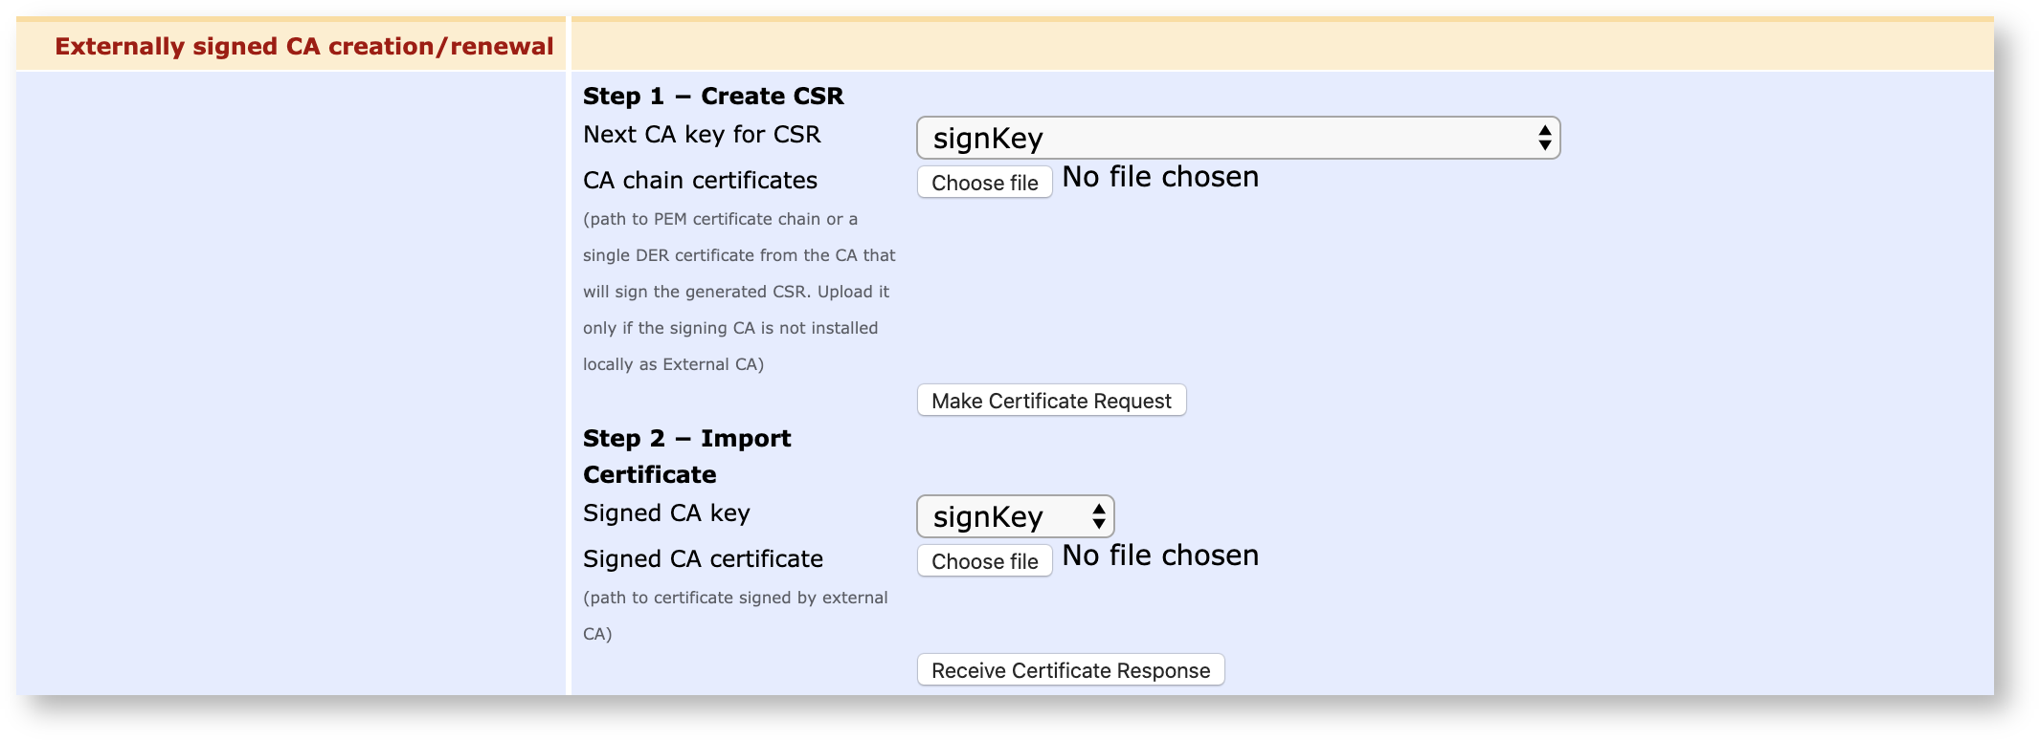Screen dimensions: 2040x741
Task: Click 'No file chosen' beside CA chain certificates
Action: point(1160,178)
